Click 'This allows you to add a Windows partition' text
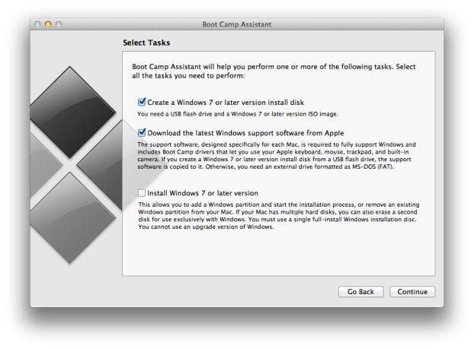The height and width of the screenshot is (349, 474). (x=279, y=216)
